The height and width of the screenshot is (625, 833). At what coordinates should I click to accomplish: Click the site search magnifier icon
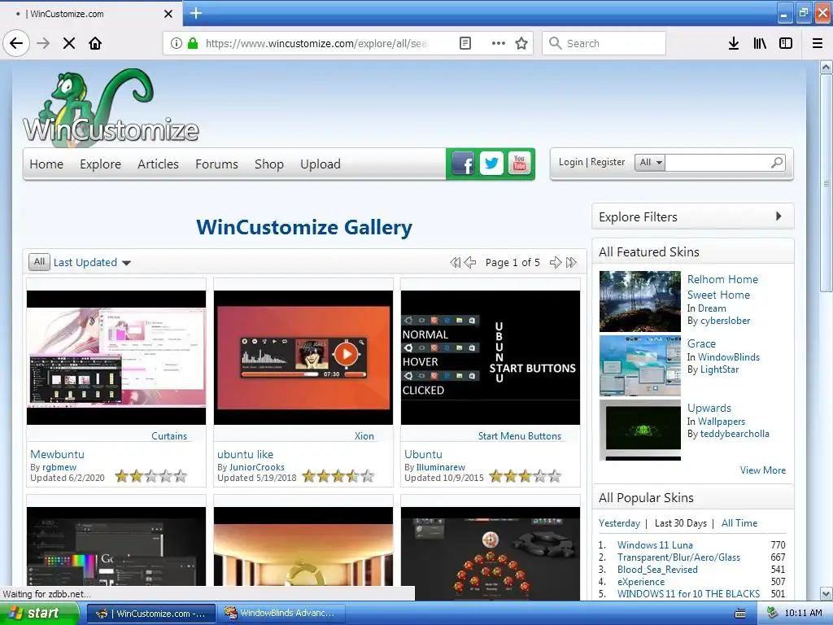tap(777, 162)
